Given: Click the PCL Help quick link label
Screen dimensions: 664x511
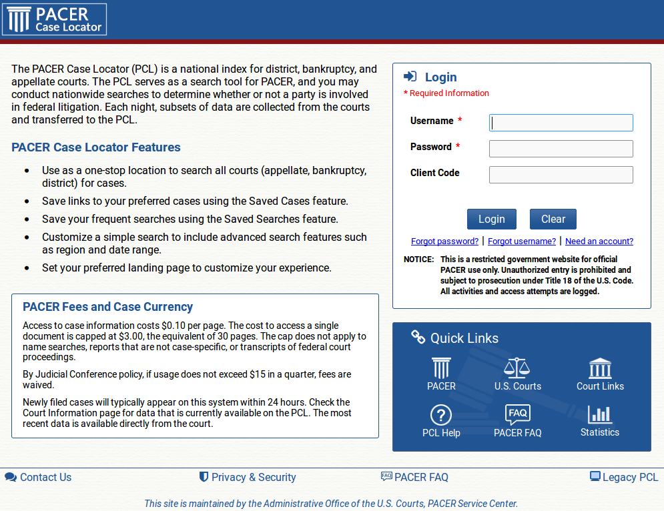Looking at the screenshot, I should (x=441, y=433).
